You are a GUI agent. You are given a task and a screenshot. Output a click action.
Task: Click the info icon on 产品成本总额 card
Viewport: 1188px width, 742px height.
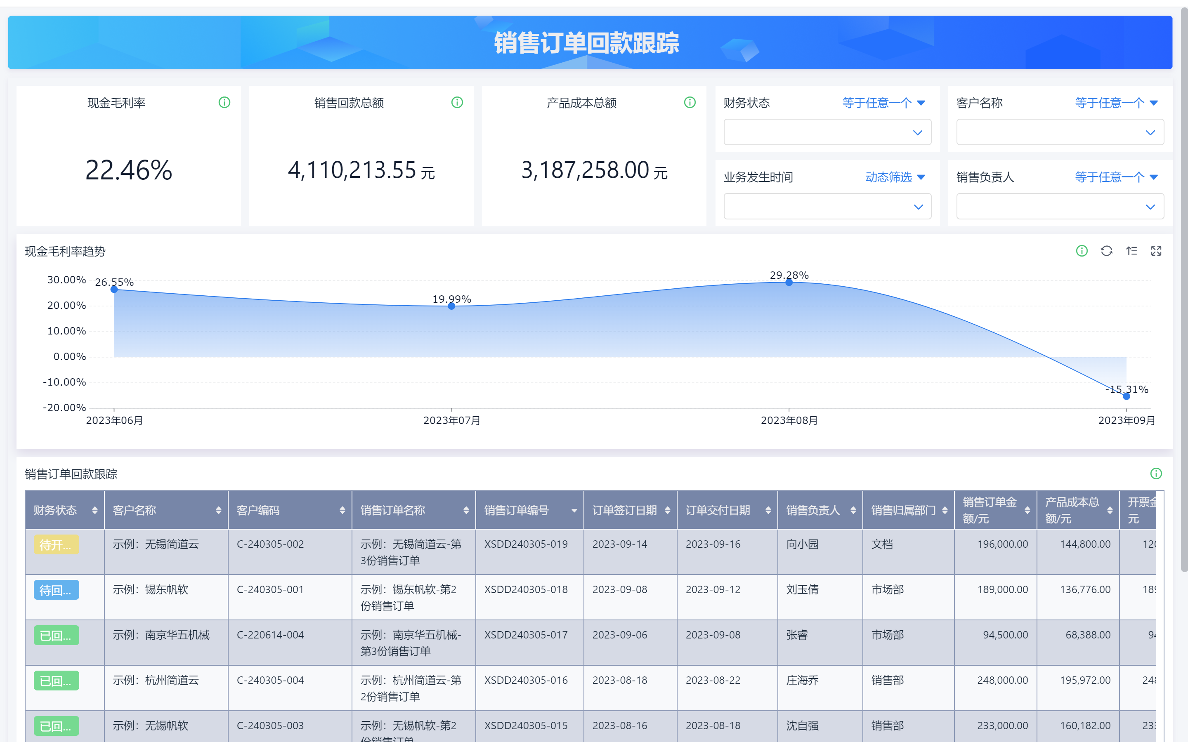690,103
